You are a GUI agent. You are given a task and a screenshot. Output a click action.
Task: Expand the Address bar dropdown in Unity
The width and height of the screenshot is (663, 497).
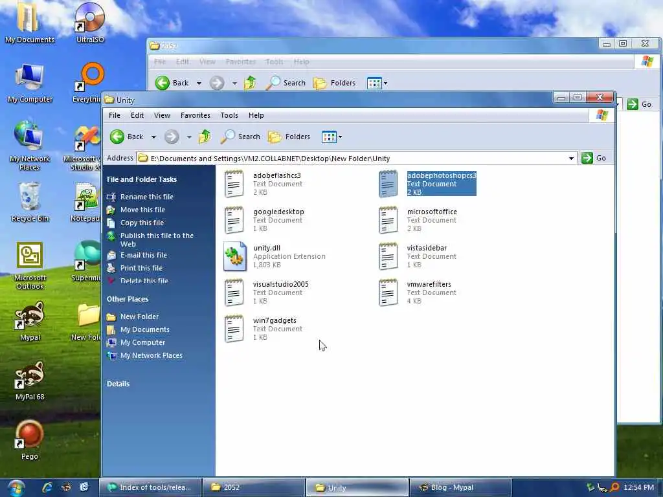point(571,159)
